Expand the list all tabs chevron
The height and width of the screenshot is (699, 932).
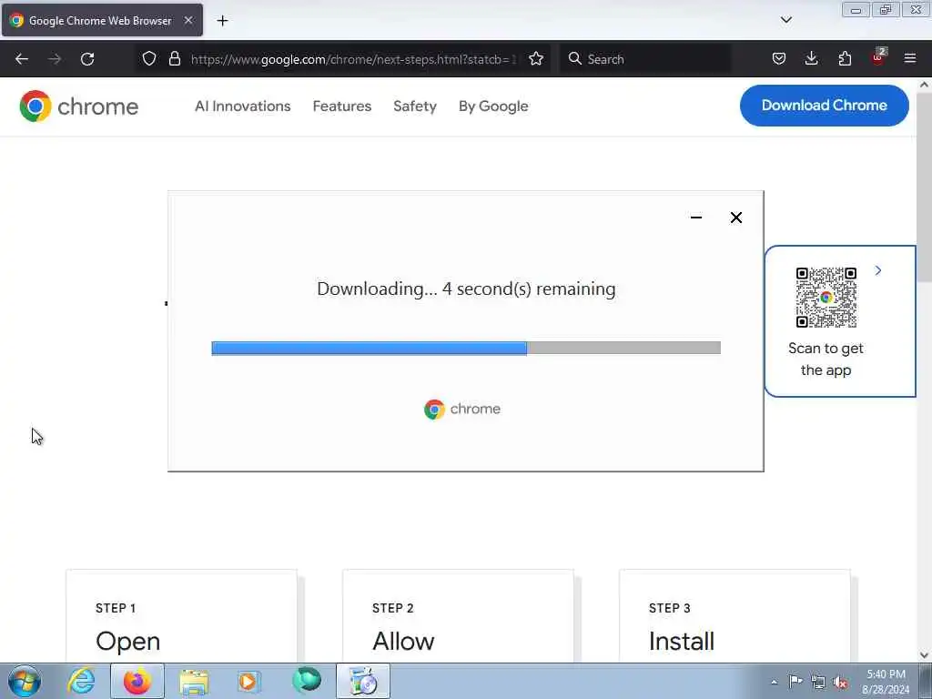click(785, 20)
